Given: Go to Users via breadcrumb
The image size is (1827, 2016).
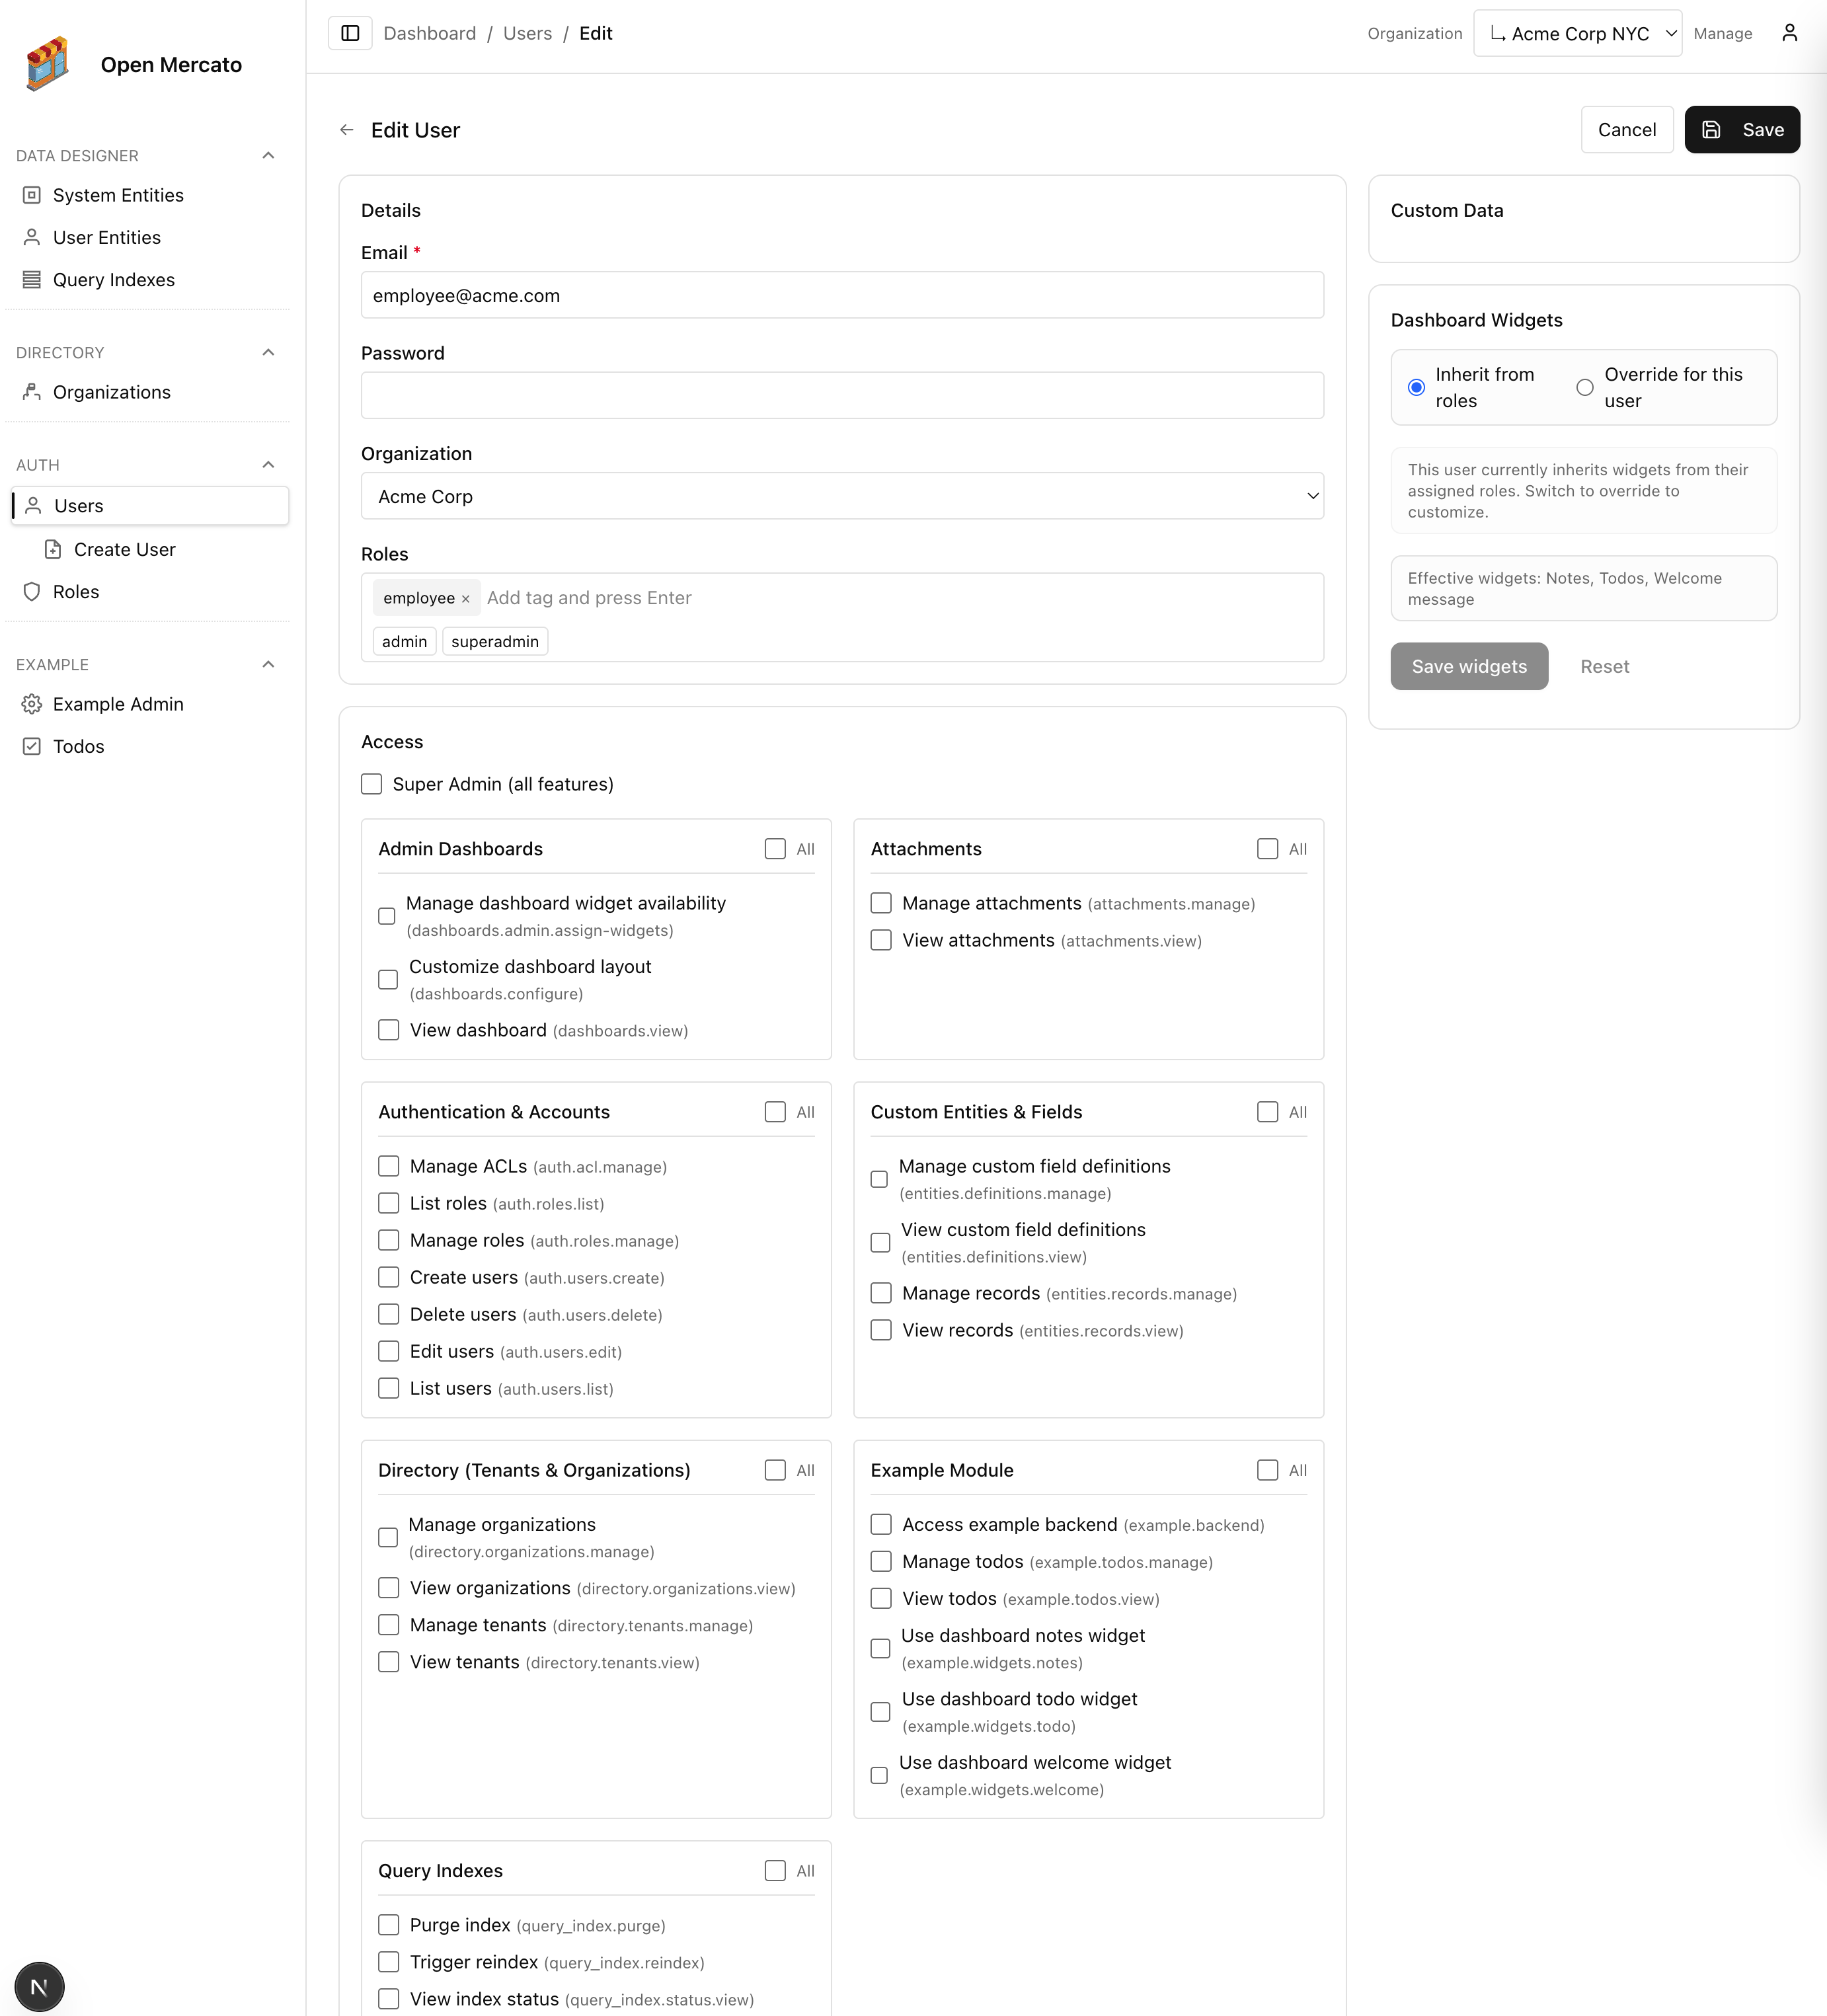Looking at the screenshot, I should [527, 33].
